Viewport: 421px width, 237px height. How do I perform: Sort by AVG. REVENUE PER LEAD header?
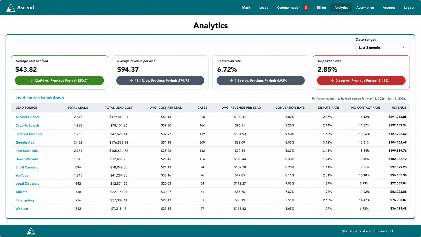point(241,108)
